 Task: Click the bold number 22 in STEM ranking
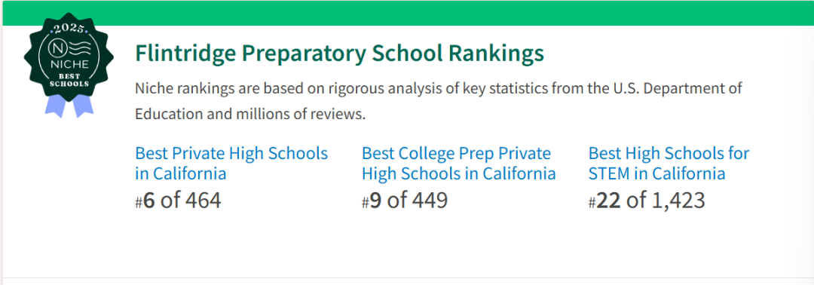608,201
